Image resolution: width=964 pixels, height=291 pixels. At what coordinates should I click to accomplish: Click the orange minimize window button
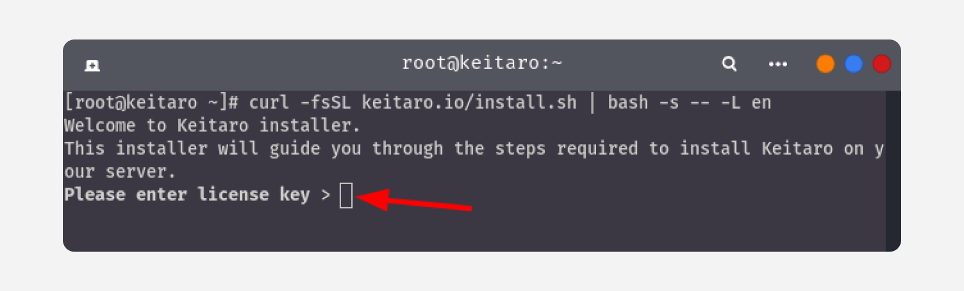tap(825, 64)
